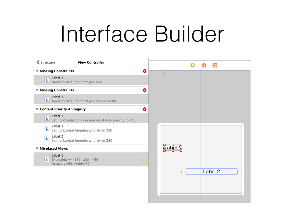Click red error indicator for X position constraints

[144, 90]
